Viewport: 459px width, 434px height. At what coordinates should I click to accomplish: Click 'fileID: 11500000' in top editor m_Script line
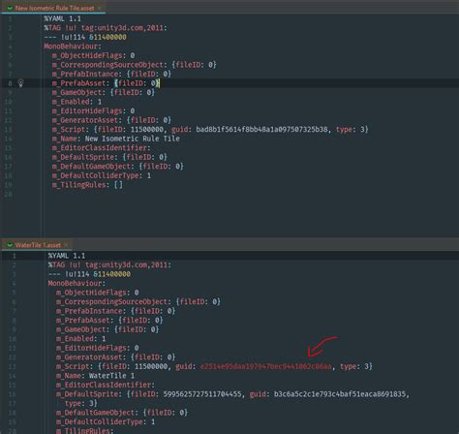131,130
